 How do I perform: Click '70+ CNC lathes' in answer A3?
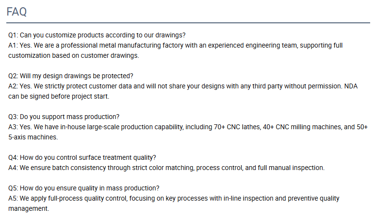pos(237,127)
